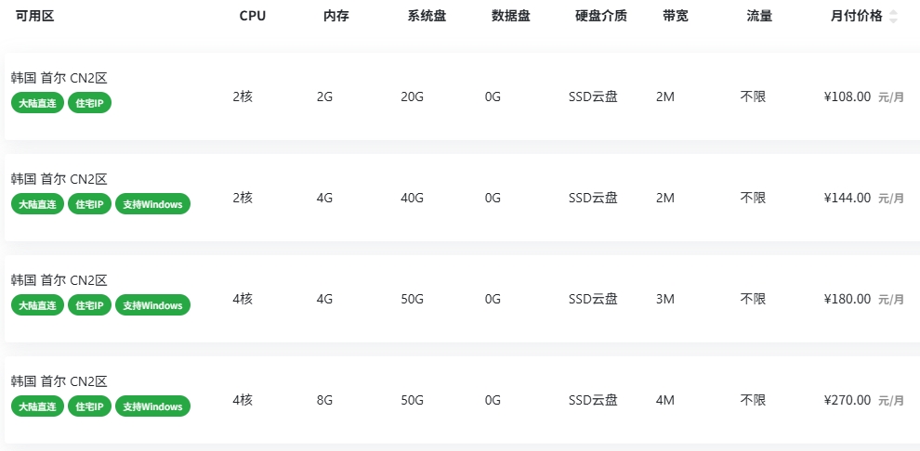Screen dimensions: 920x451
Task: Click the 8G memory value
Action: tap(324, 400)
